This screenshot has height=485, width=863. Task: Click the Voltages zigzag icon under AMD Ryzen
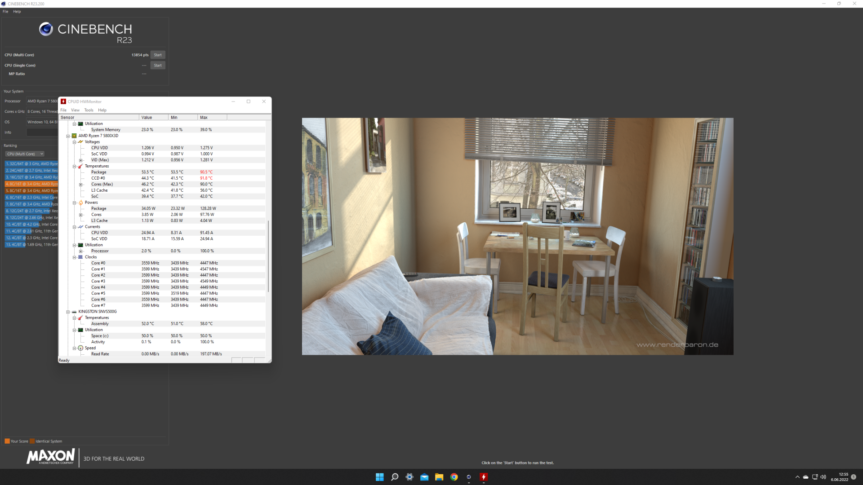(80, 142)
